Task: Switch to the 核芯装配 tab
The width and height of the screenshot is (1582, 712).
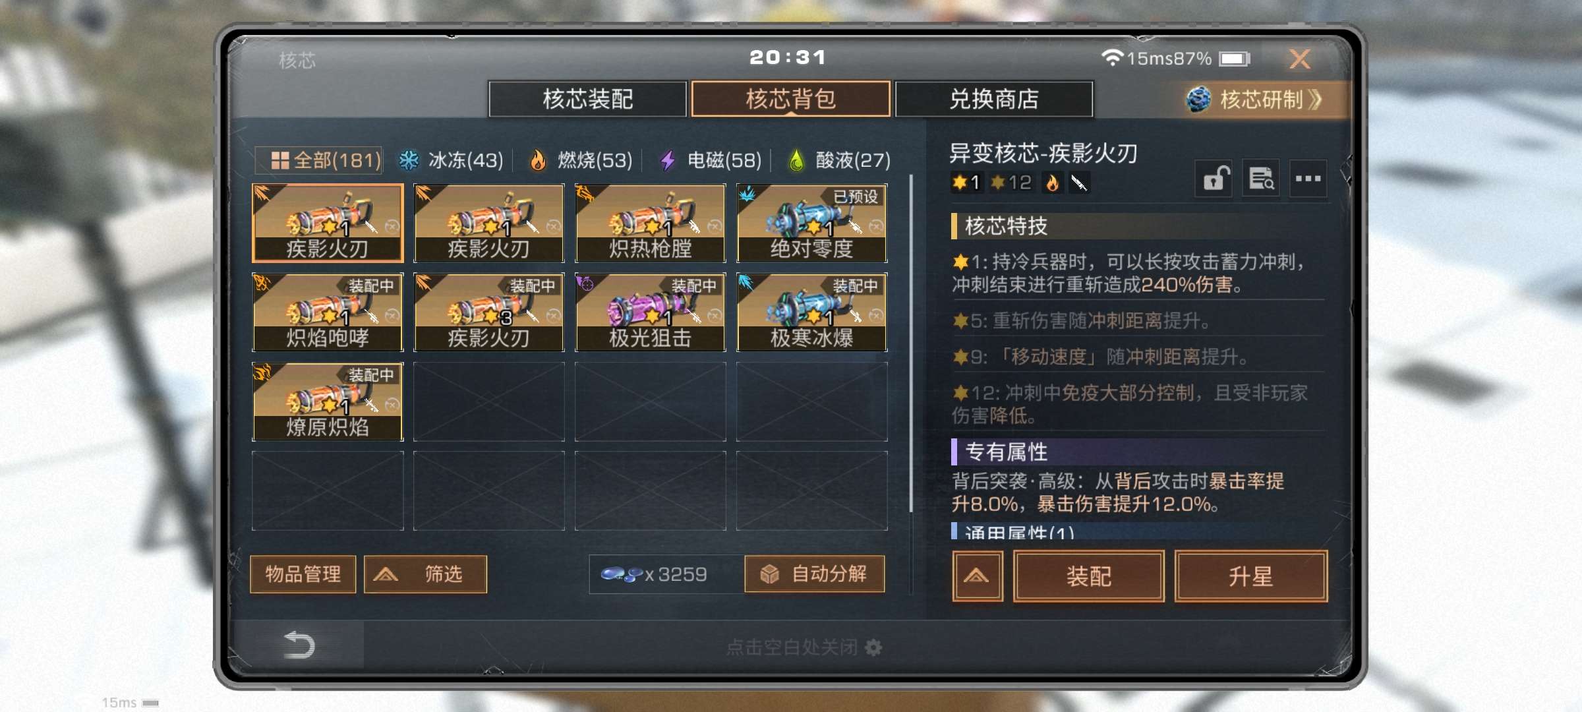Action: 587,100
